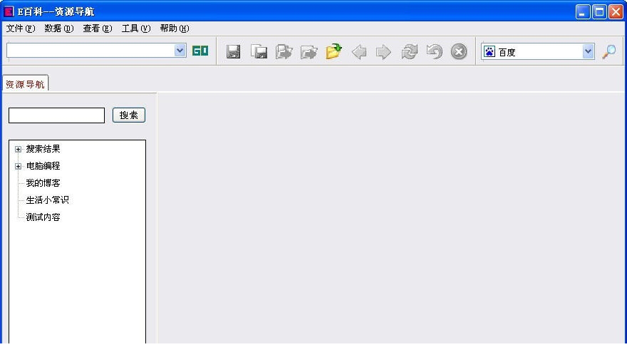Select 测试内容 in the tree
The height and width of the screenshot is (357, 627).
(x=43, y=217)
